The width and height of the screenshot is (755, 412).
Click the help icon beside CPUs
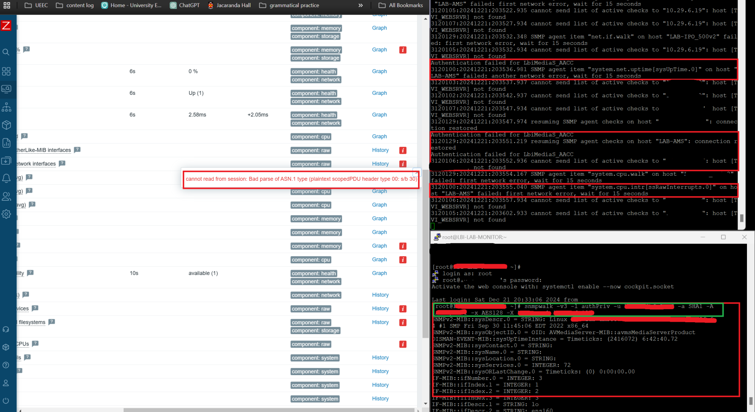[35, 343]
